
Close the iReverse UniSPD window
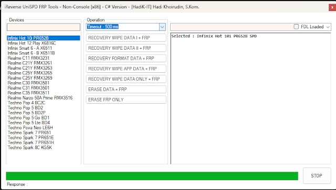click(332, 7)
